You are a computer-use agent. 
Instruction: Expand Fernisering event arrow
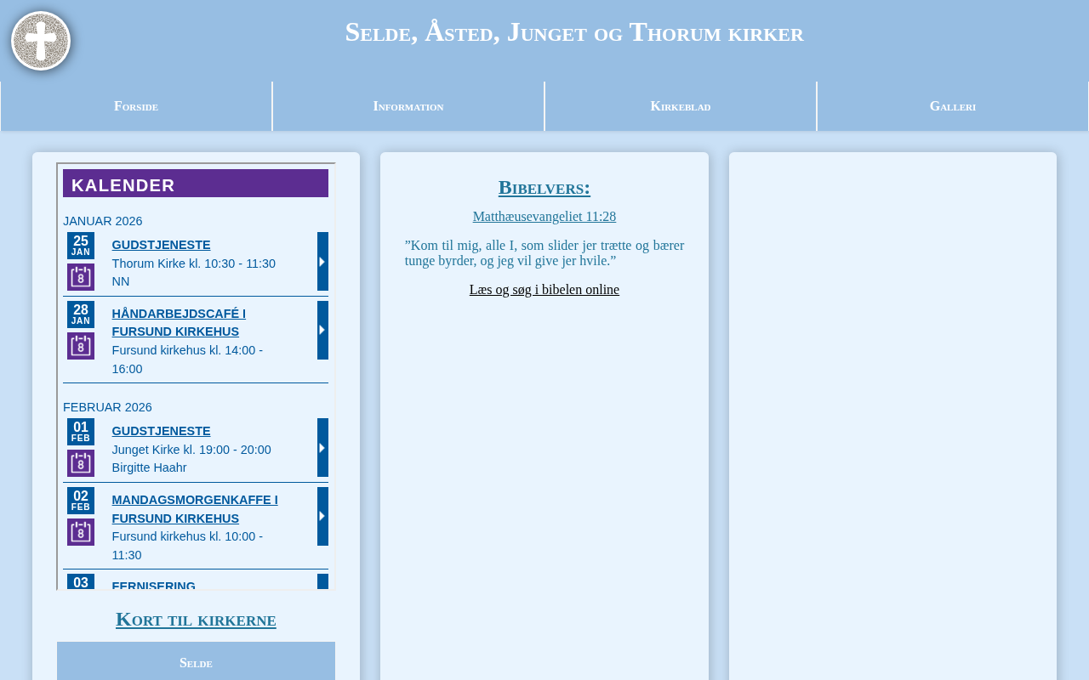tap(322, 582)
